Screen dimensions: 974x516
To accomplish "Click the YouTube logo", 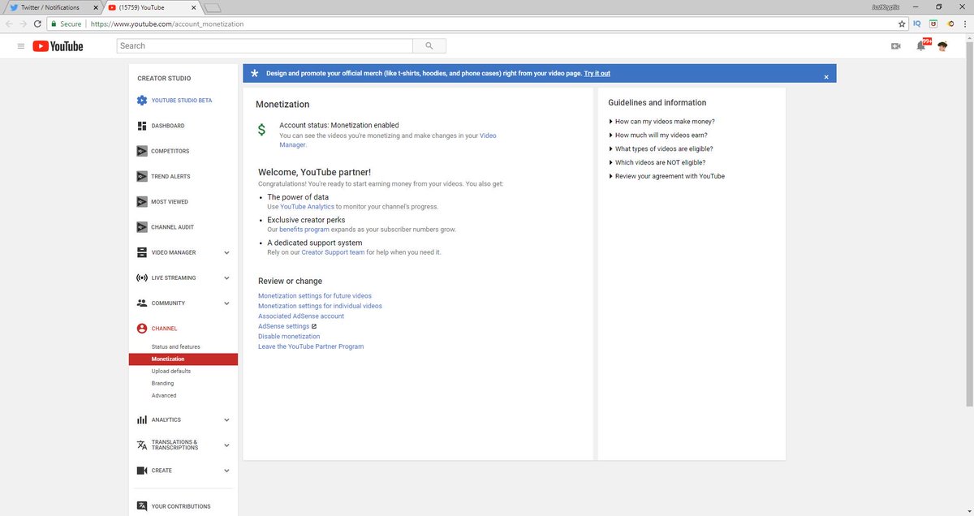I will click(58, 46).
